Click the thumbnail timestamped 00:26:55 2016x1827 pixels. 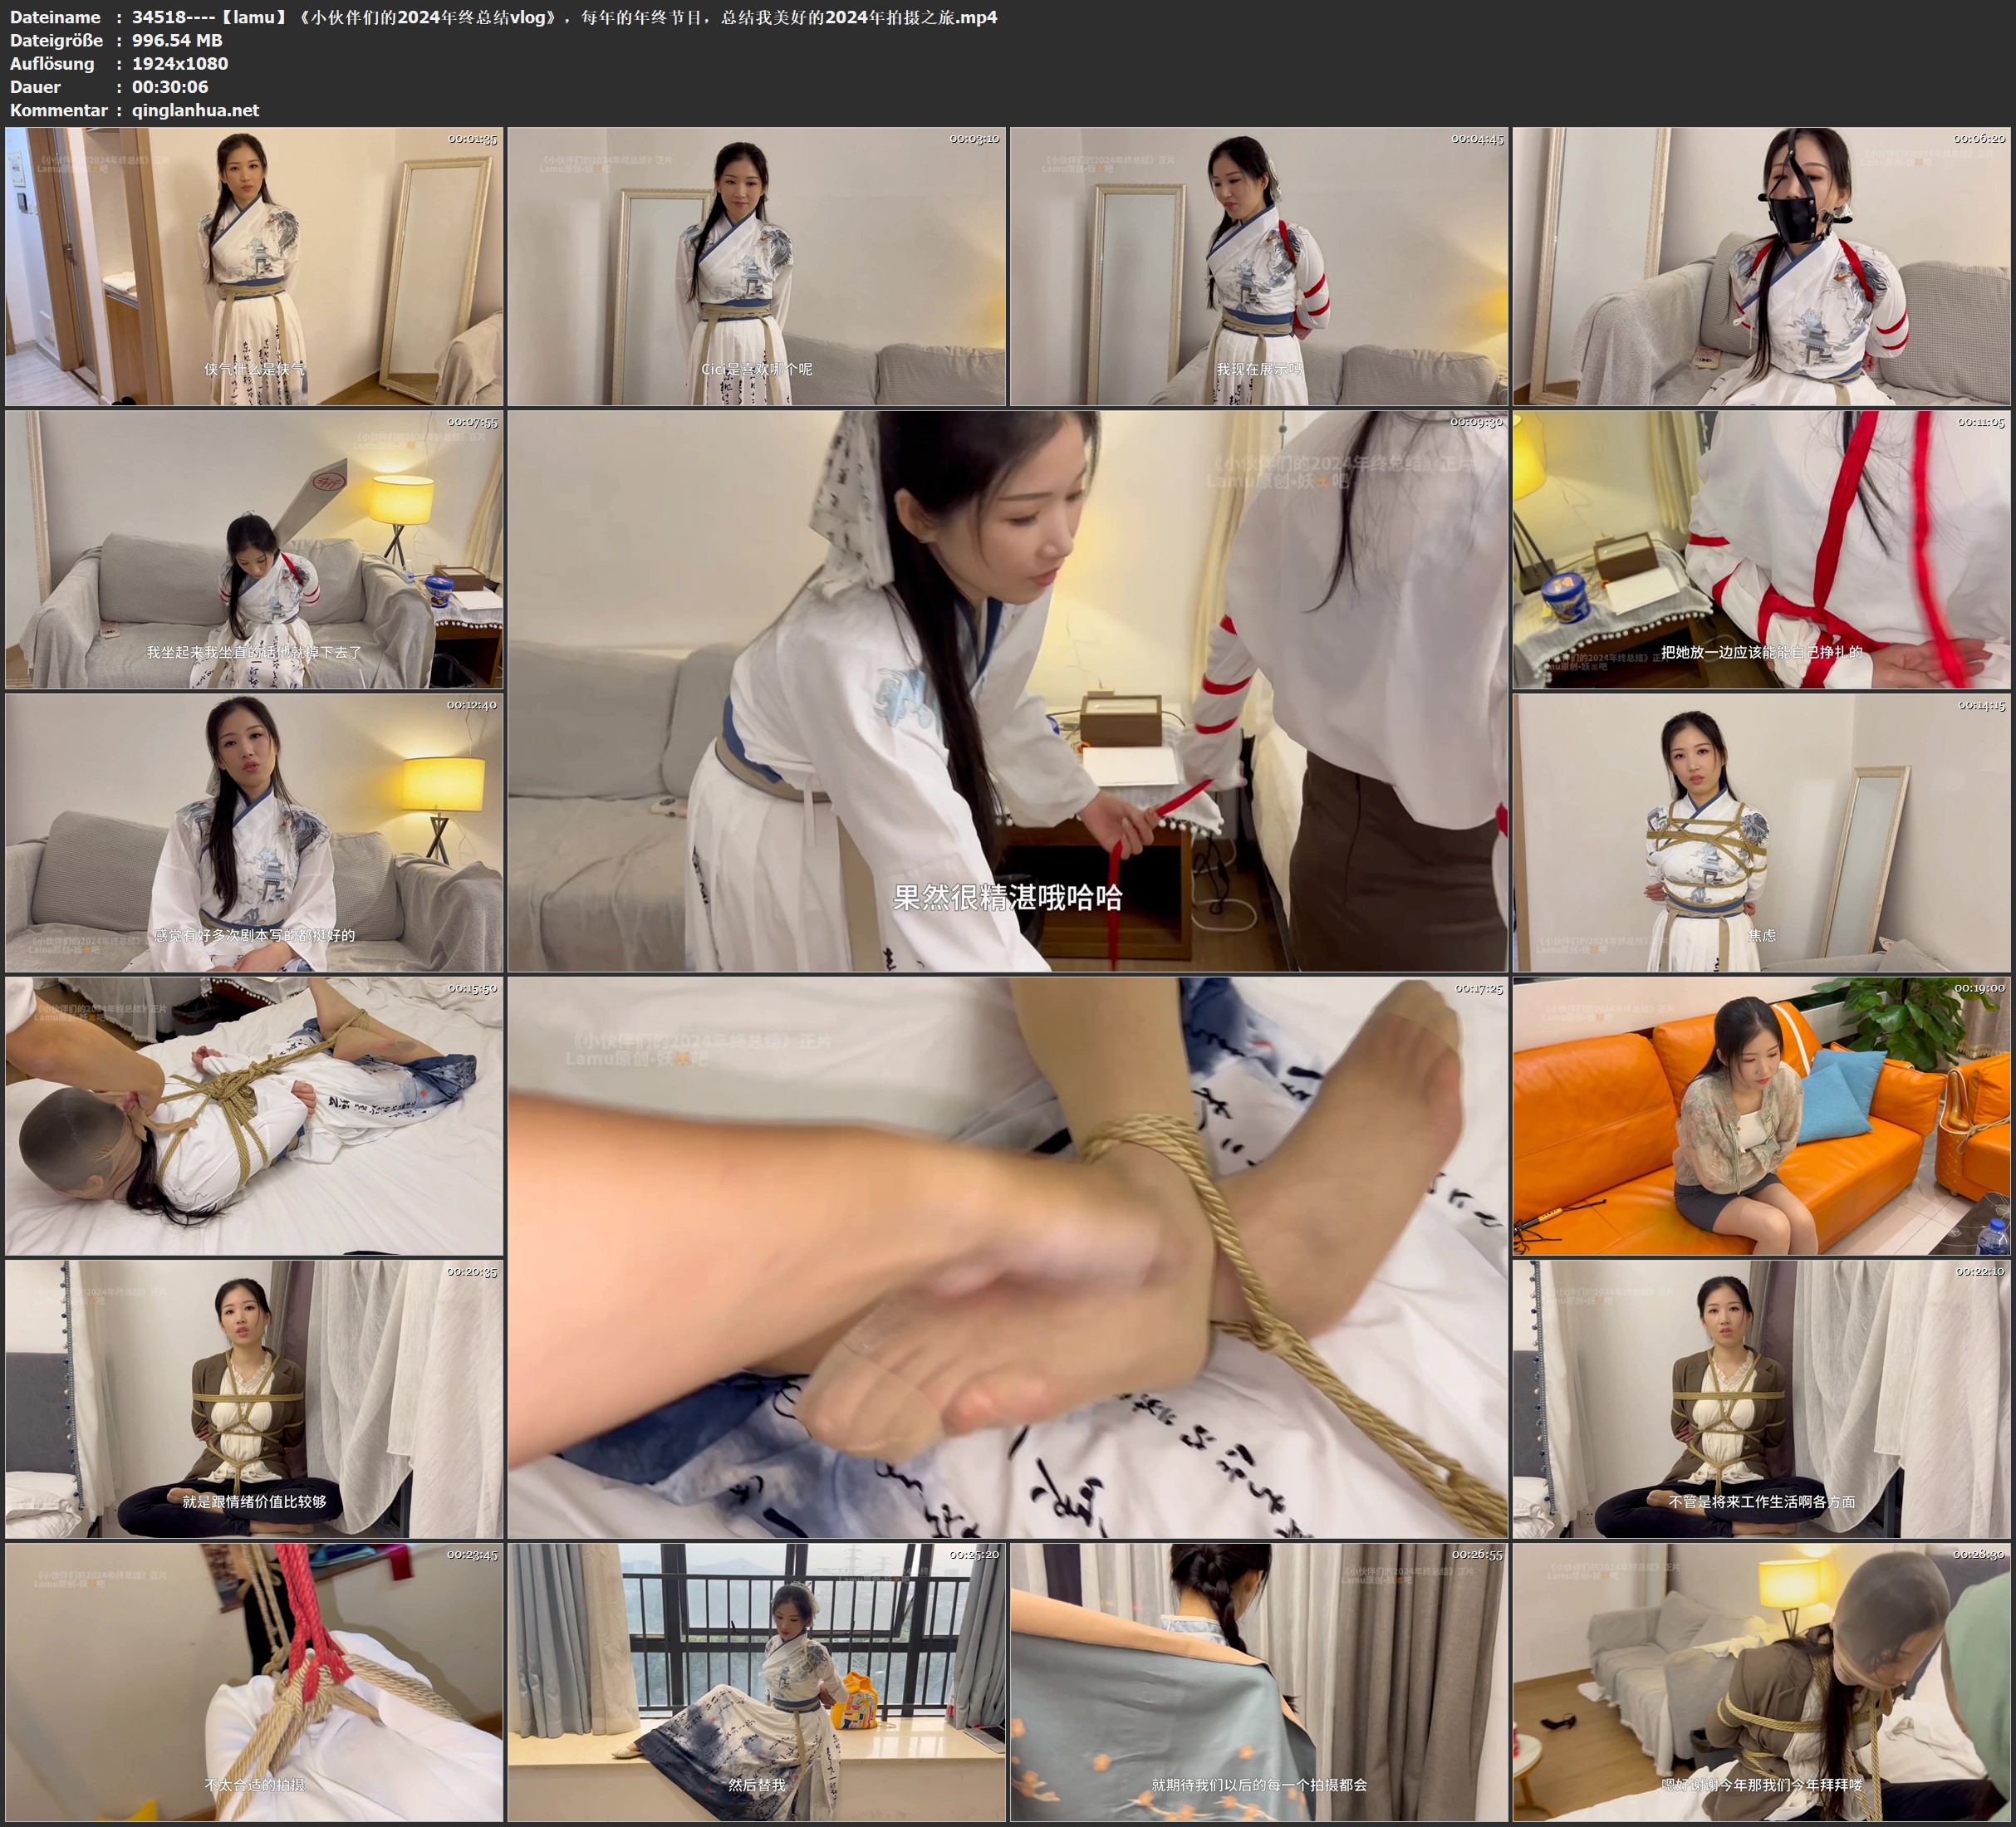coord(1259,1682)
